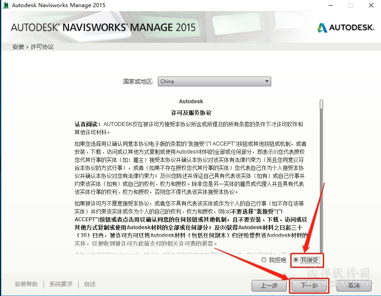Select the 我拒绝 (I Reject) radio button
This screenshot has width=381, height=296.
264,260
